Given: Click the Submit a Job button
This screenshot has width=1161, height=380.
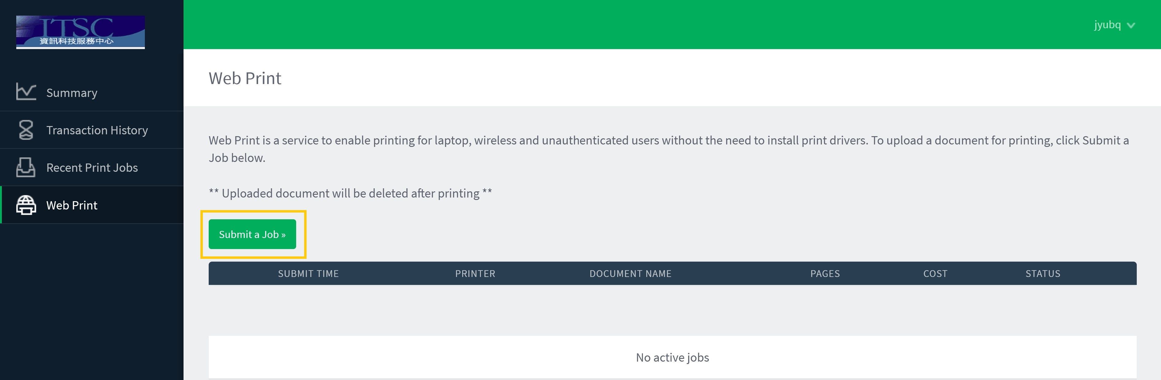Looking at the screenshot, I should coord(252,234).
